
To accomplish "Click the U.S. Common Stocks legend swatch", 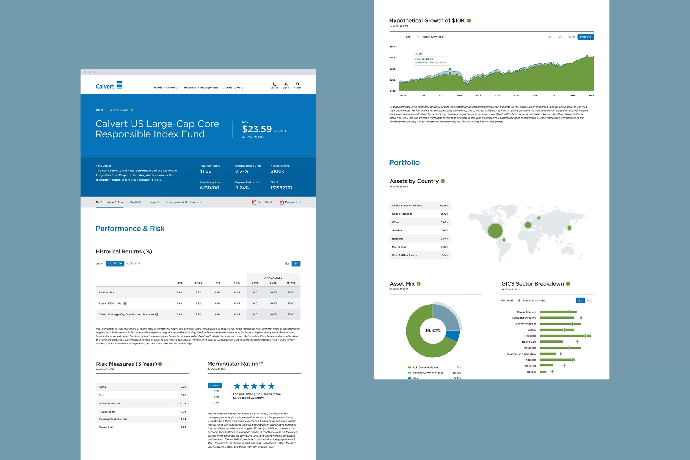I will [x=409, y=367].
